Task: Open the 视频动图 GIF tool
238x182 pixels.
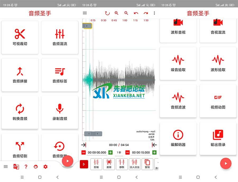Action: pos(218,101)
